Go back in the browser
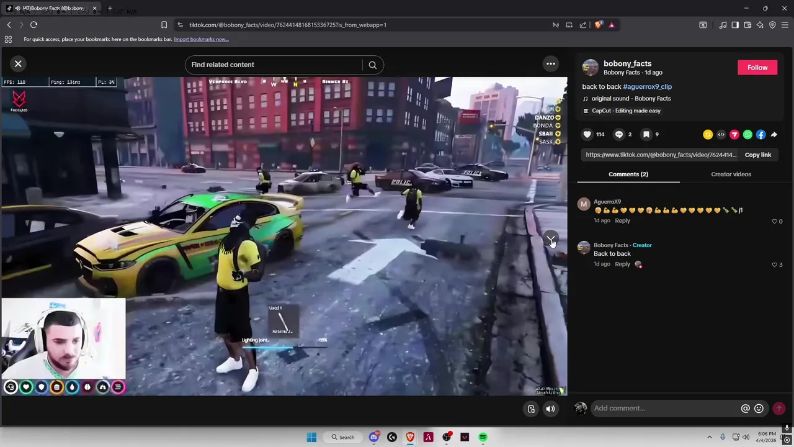This screenshot has height=447, width=794. coord(9,25)
